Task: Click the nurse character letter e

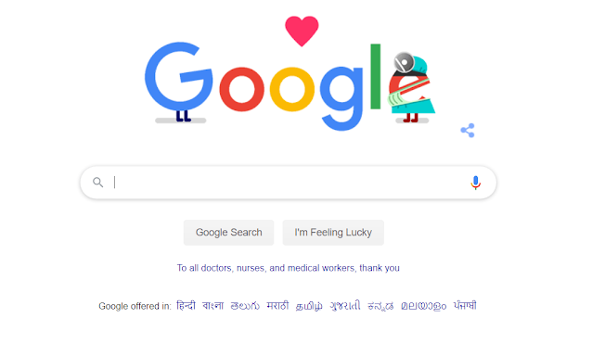Action: [412, 87]
